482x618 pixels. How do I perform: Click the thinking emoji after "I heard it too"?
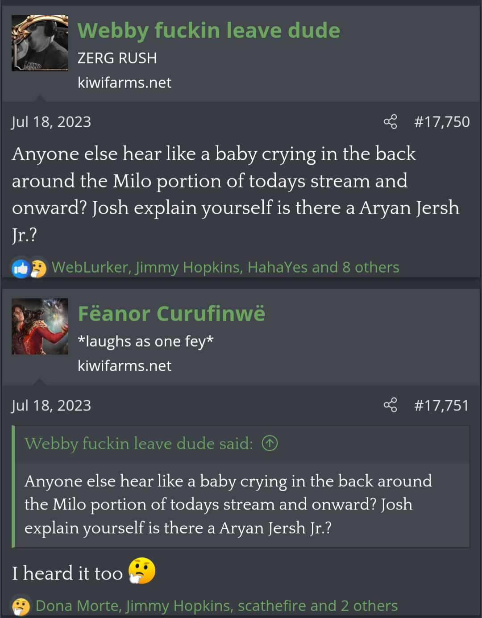(142, 571)
